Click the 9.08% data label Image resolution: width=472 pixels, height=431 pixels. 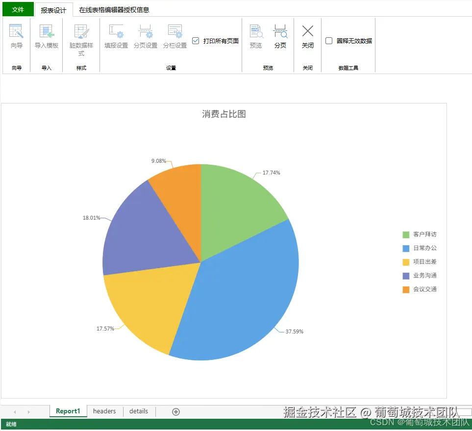pyautogui.click(x=159, y=161)
